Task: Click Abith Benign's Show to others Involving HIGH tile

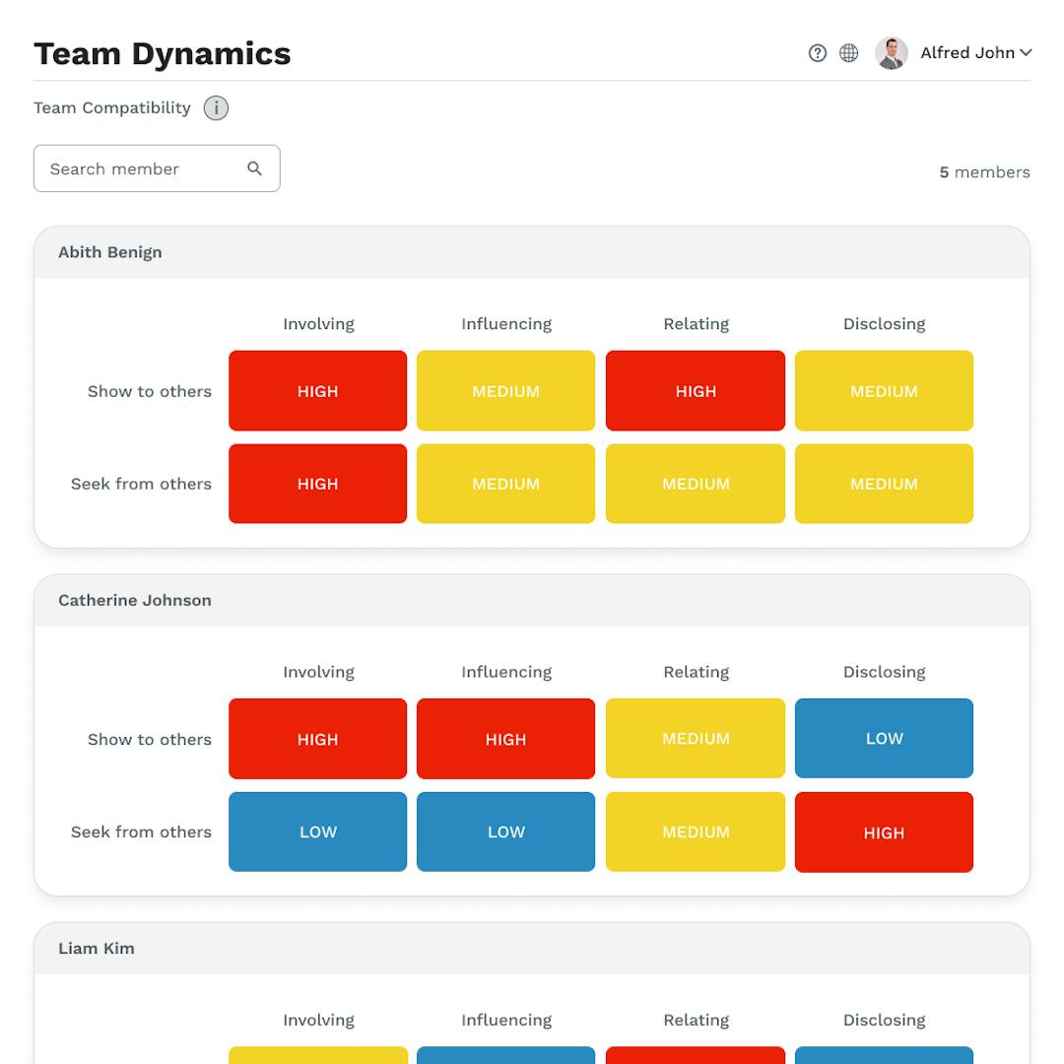Action: click(317, 391)
